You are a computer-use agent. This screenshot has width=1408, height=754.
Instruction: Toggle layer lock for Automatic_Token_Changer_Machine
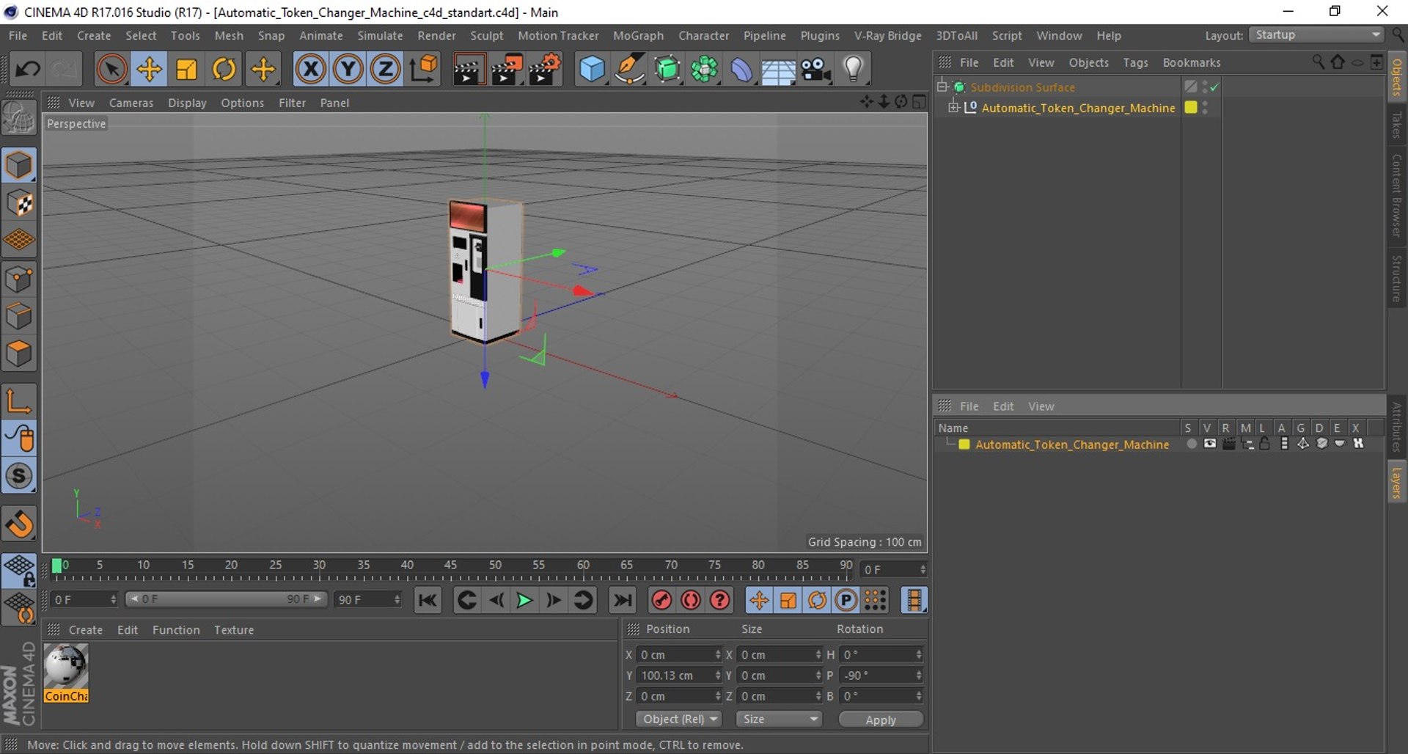[x=1264, y=444]
